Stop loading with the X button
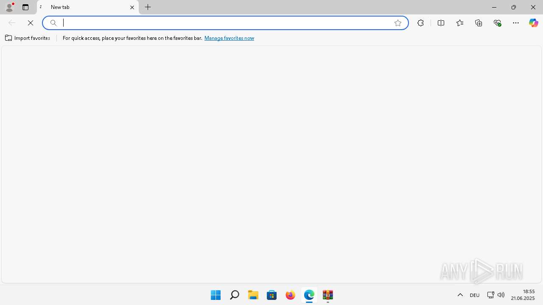 (31, 23)
